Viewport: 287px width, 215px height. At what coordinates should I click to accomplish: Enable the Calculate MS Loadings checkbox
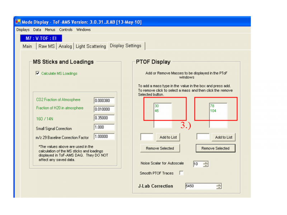[38, 73]
